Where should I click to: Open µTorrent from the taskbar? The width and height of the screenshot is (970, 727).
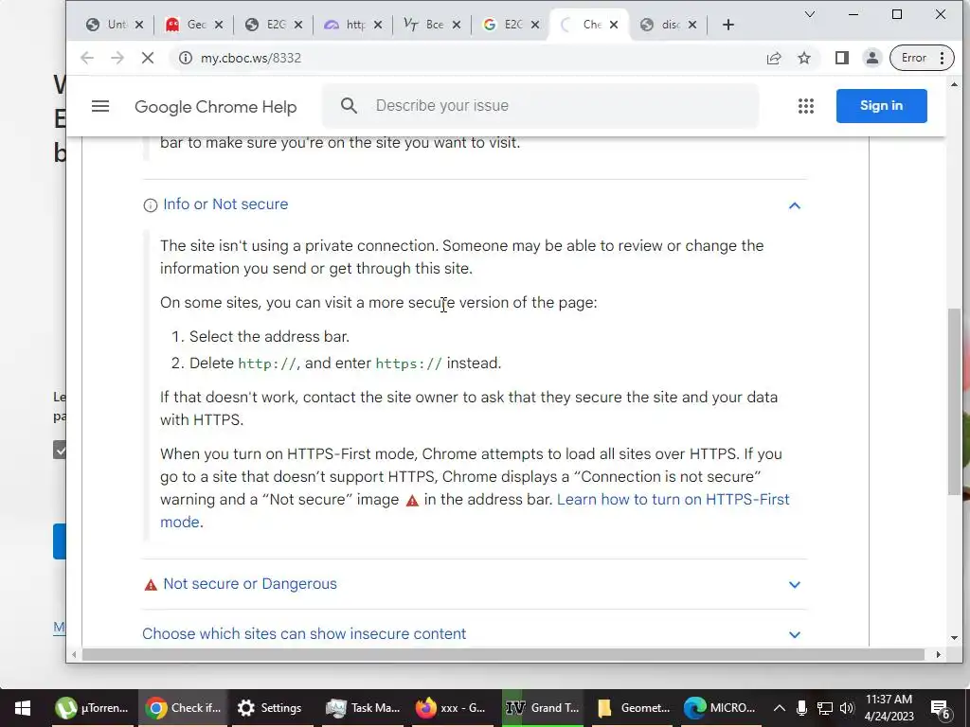coord(92,708)
